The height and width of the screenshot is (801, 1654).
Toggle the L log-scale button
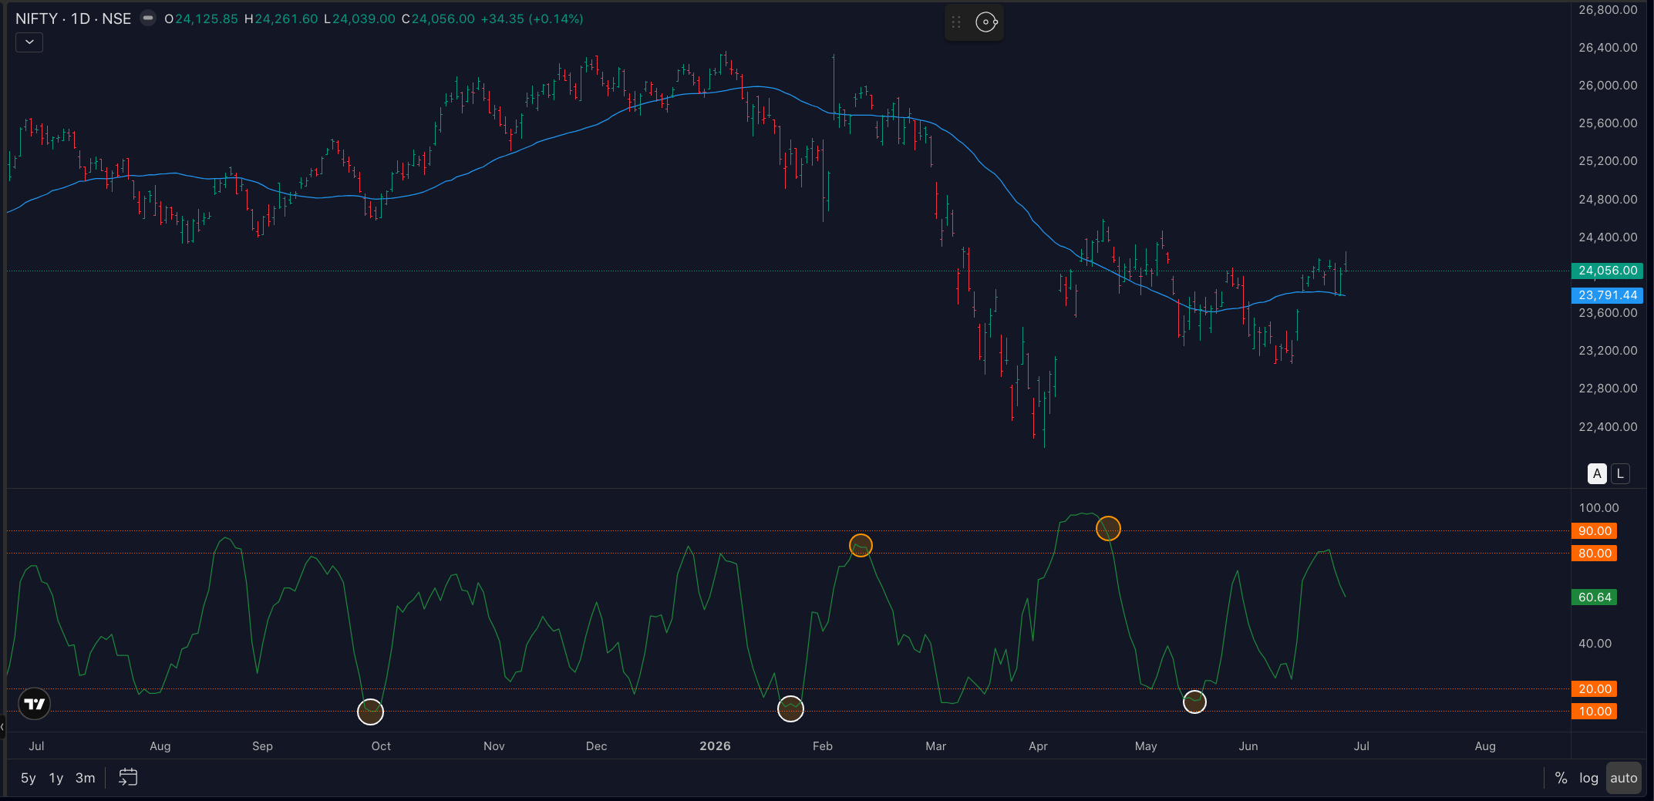(x=1620, y=473)
